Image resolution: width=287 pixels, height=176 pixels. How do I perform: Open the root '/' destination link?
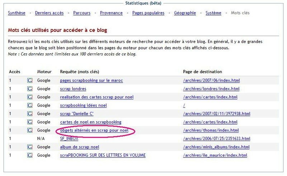tap(184, 105)
